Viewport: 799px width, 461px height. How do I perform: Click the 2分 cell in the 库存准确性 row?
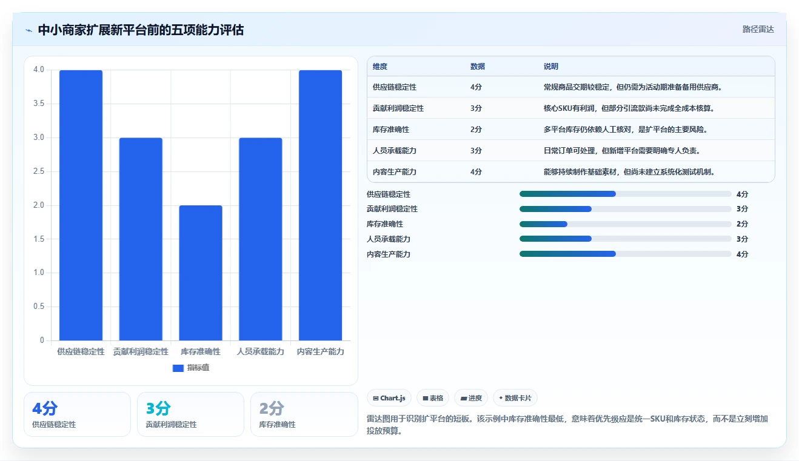tap(476, 130)
